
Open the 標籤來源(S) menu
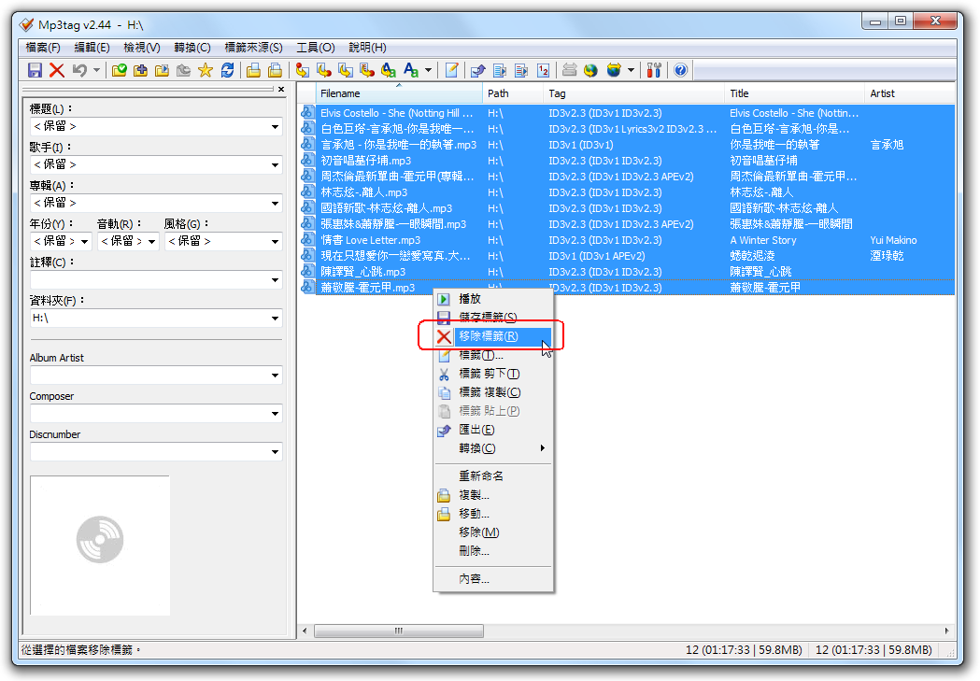(254, 48)
